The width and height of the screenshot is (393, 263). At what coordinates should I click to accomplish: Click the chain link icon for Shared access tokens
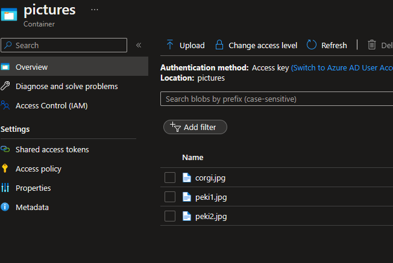coord(5,149)
